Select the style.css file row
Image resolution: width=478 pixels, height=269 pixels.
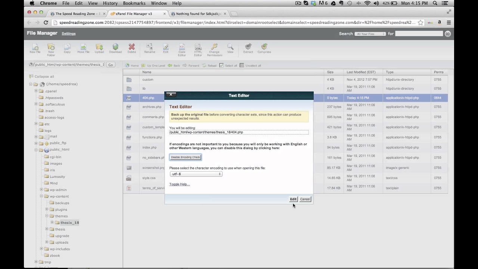pos(285,178)
